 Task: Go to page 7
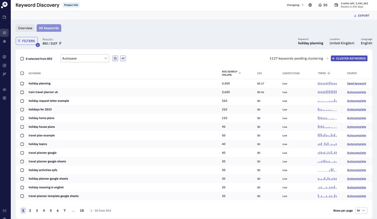point(64,211)
